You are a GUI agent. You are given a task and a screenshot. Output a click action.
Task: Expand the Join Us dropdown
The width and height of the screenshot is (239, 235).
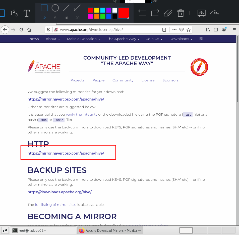[154, 39]
